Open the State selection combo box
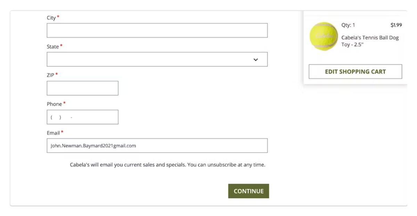This screenshot has width=417, height=216. [157, 59]
